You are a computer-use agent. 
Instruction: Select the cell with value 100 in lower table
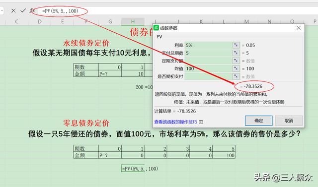(224, 155)
